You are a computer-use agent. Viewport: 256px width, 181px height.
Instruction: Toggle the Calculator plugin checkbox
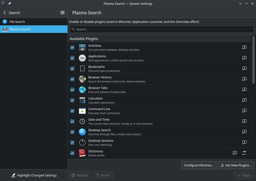click(72, 100)
